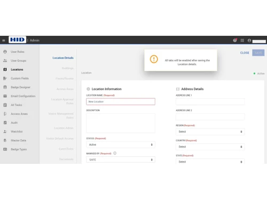Click the Badge Types card icon
This screenshot has height=200, width=267.
coord(5,149)
